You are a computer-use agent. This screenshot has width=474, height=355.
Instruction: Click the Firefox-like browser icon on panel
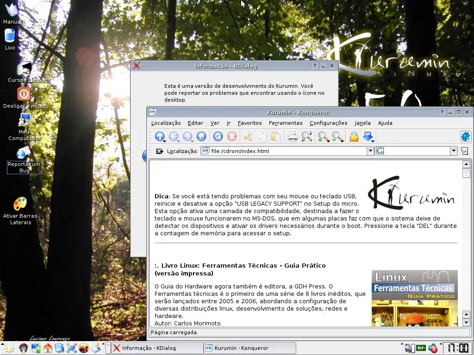pos(84,348)
